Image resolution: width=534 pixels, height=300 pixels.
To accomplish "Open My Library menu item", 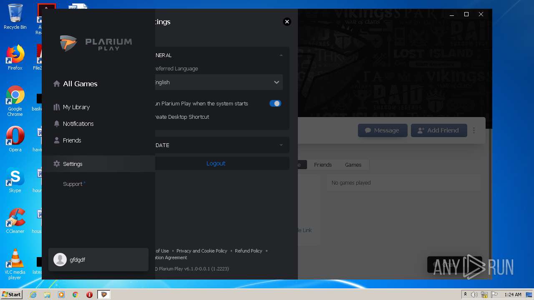I will [76, 107].
